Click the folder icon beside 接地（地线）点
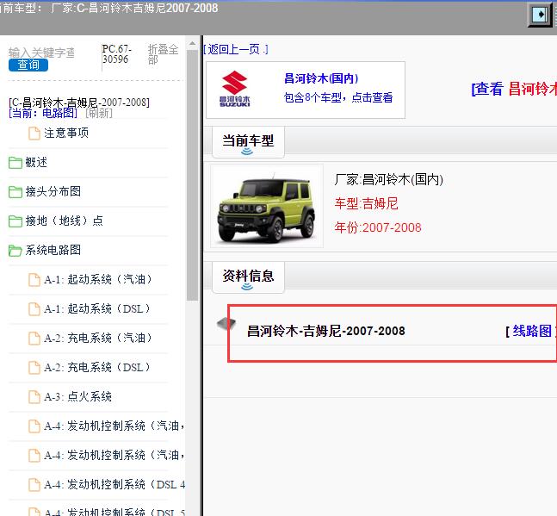Image resolution: width=557 pixels, height=516 pixels. click(x=15, y=221)
